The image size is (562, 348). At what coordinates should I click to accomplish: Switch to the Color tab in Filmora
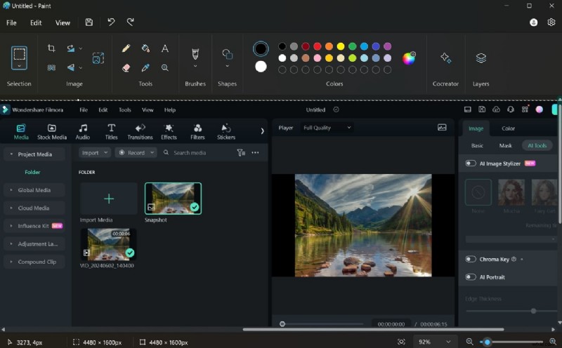point(508,128)
